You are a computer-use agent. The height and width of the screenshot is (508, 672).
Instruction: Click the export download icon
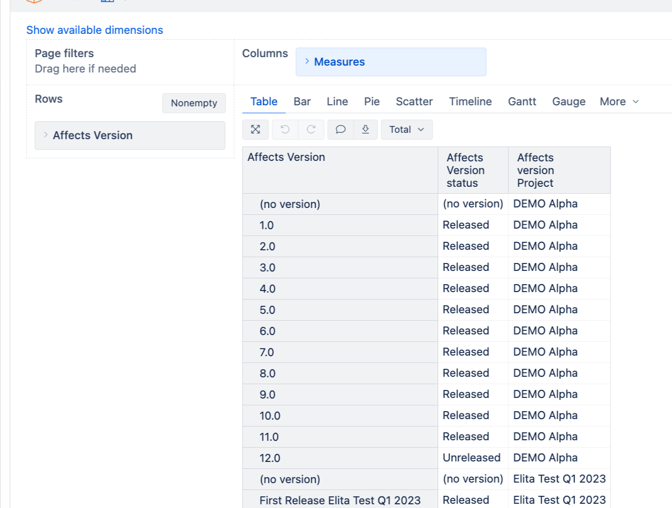365,130
